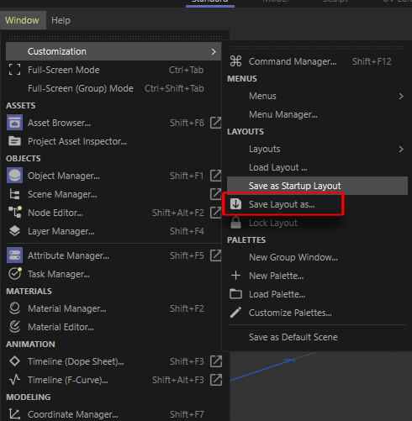Expand the Menus submenu arrow
412x421 pixels.
click(x=401, y=96)
